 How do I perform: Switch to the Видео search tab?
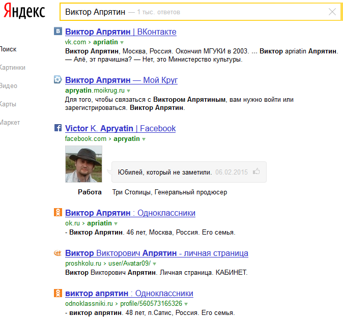point(9,86)
